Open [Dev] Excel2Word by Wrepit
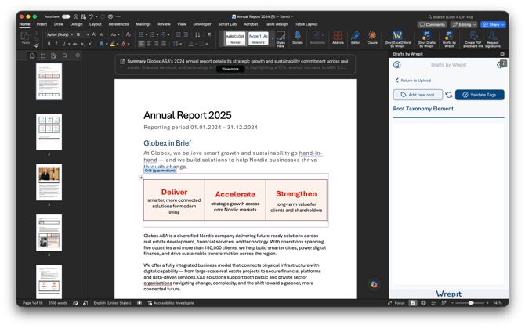This screenshot has width=525, height=328. pos(397,39)
